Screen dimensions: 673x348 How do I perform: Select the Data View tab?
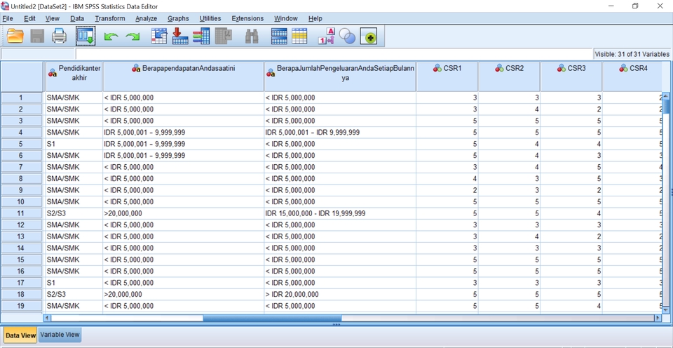(20, 335)
